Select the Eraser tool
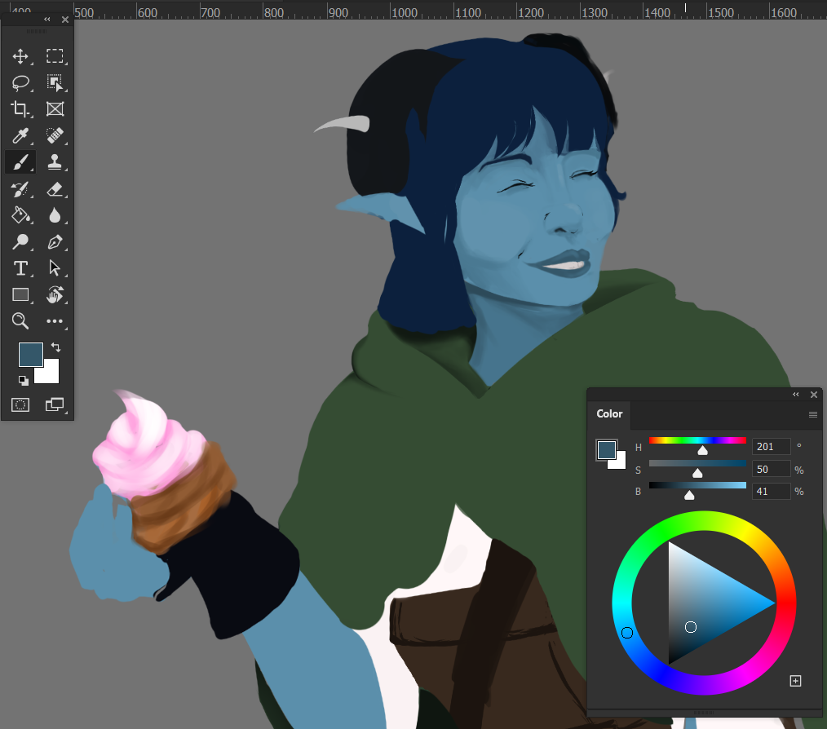827x729 pixels. click(x=55, y=189)
